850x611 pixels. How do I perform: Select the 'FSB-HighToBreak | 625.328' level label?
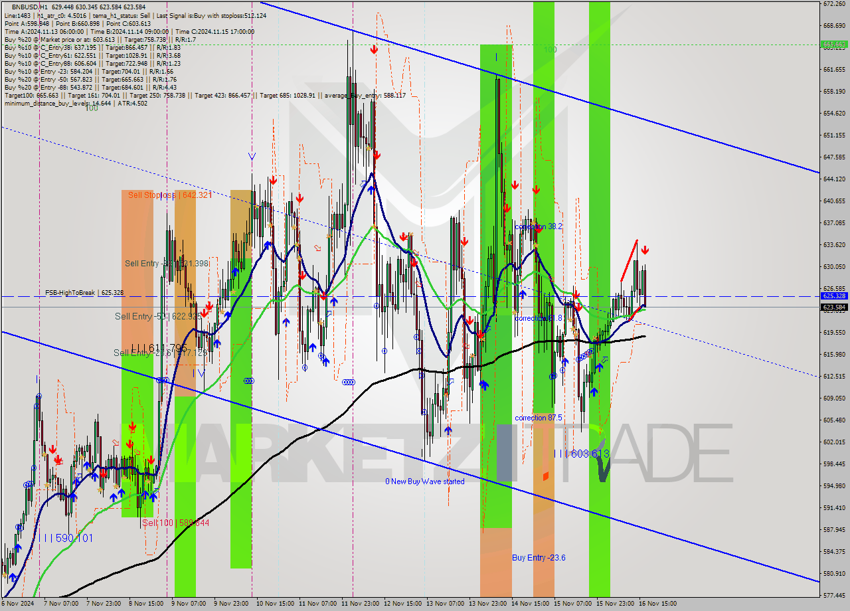pyautogui.click(x=84, y=292)
